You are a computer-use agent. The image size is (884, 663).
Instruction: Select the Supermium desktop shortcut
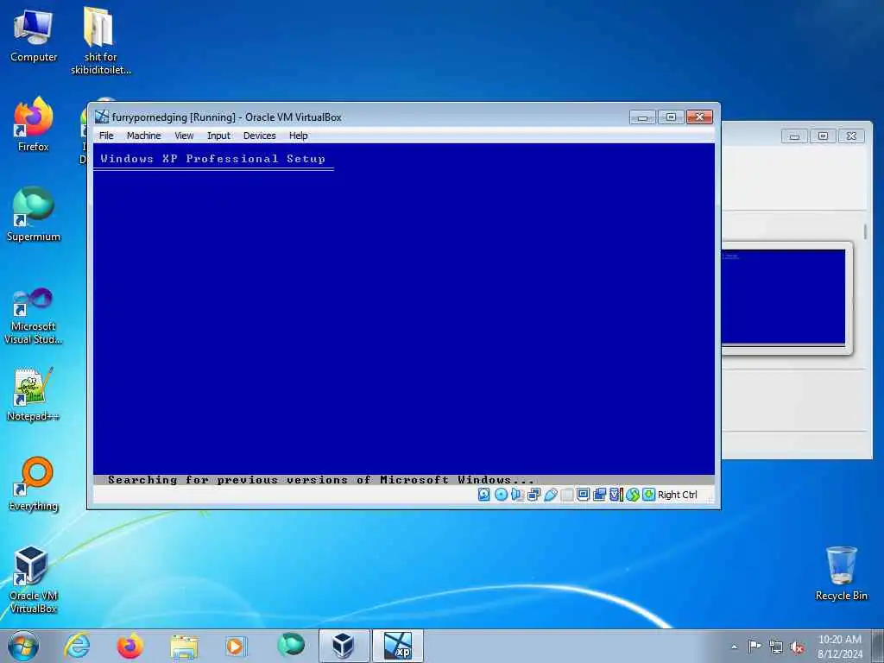[34, 215]
